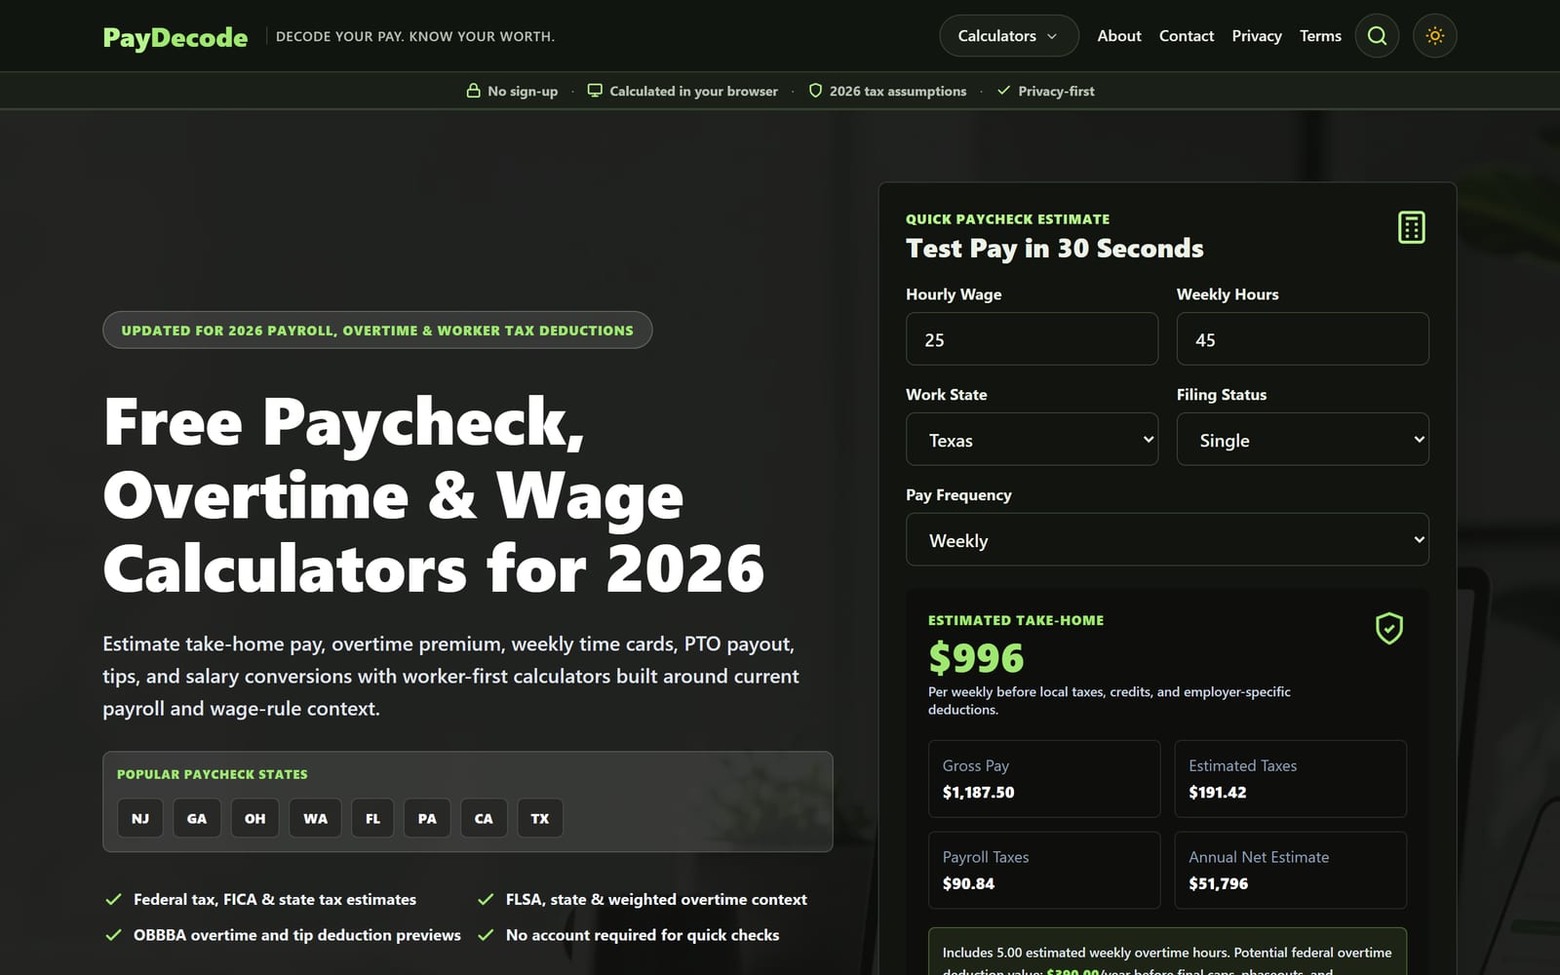Open the Pay Frequency dropdown showing Weekly
Screen dimensions: 1560x975
click(1167, 540)
